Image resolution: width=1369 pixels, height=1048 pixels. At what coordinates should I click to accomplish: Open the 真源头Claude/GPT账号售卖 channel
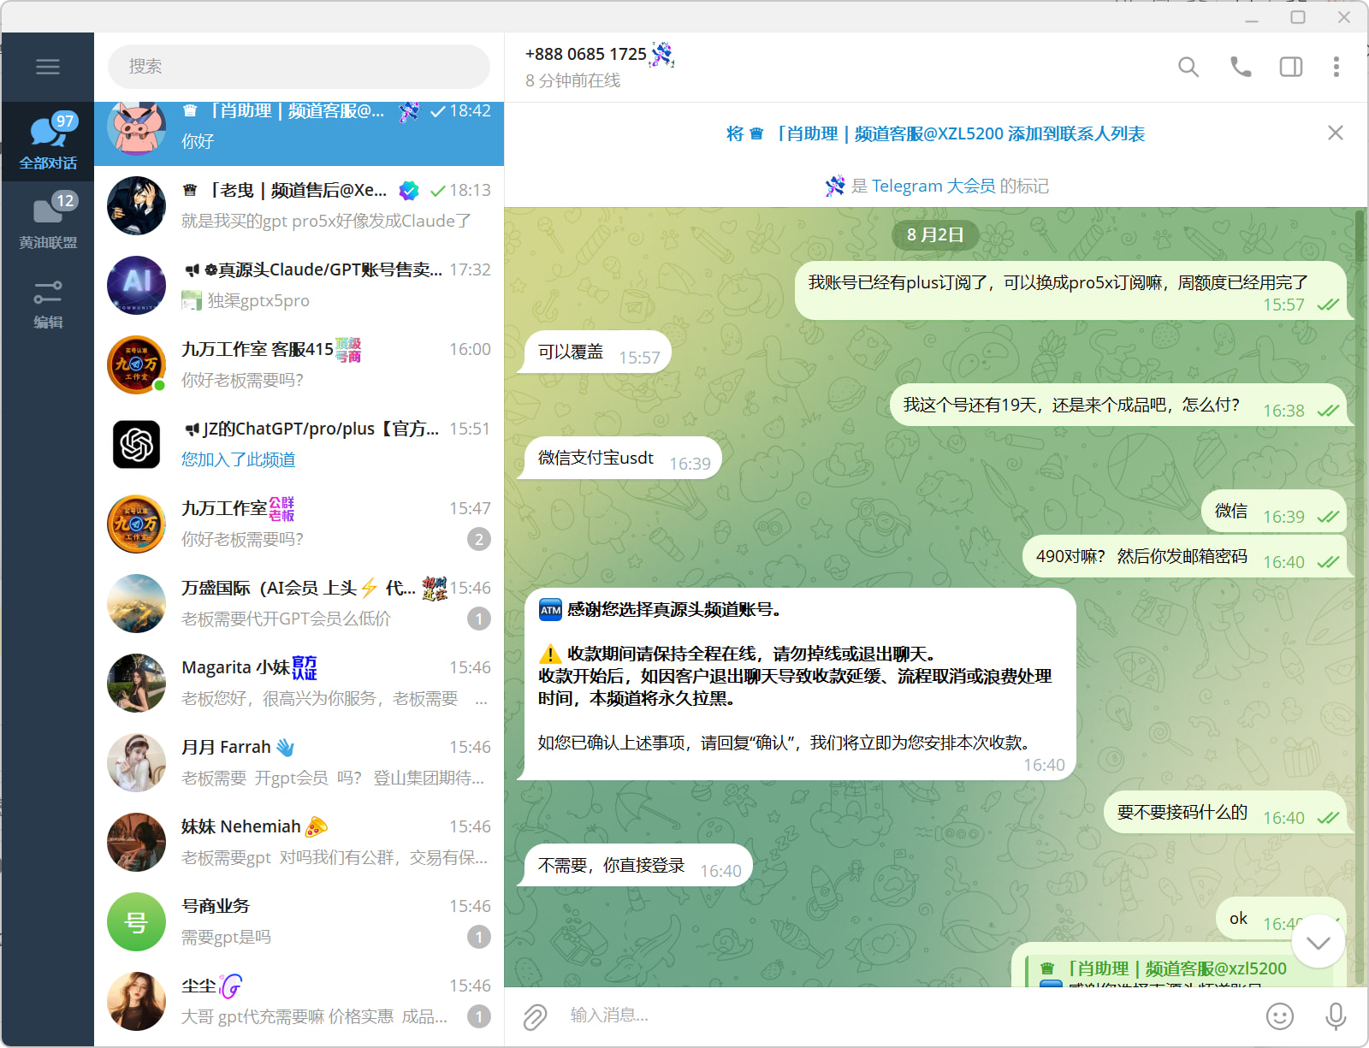coord(299,285)
